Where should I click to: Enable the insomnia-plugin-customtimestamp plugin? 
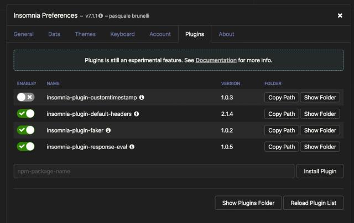tap(25, 97)
